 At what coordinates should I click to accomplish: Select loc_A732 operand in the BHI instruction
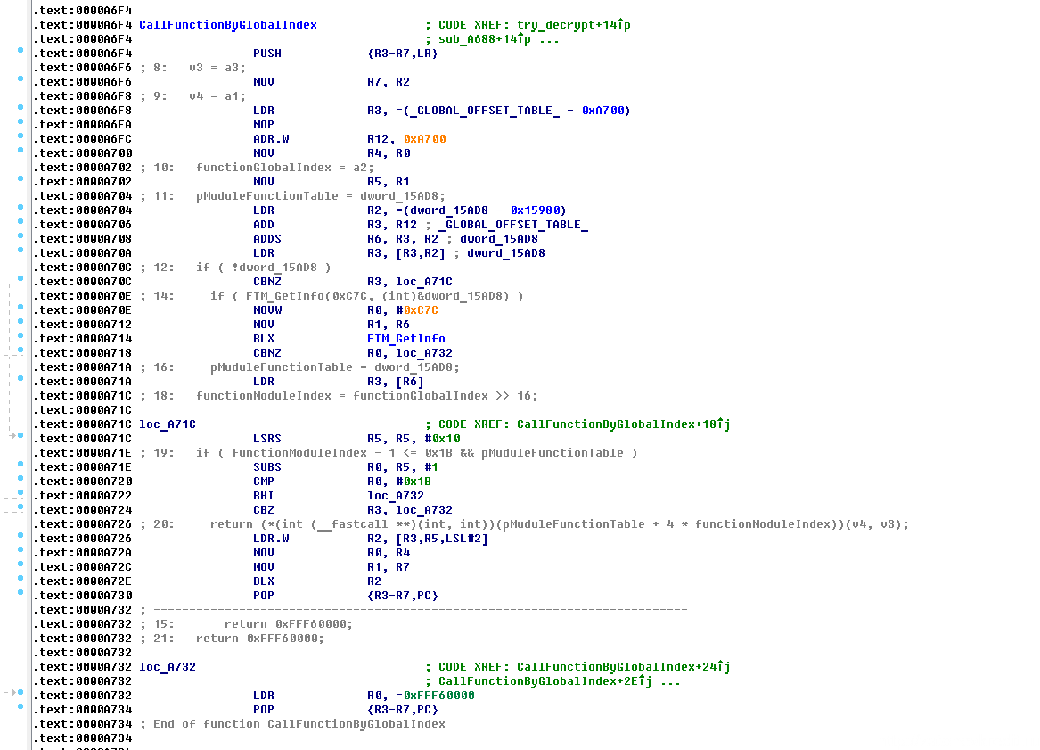[x=395, y=496]
